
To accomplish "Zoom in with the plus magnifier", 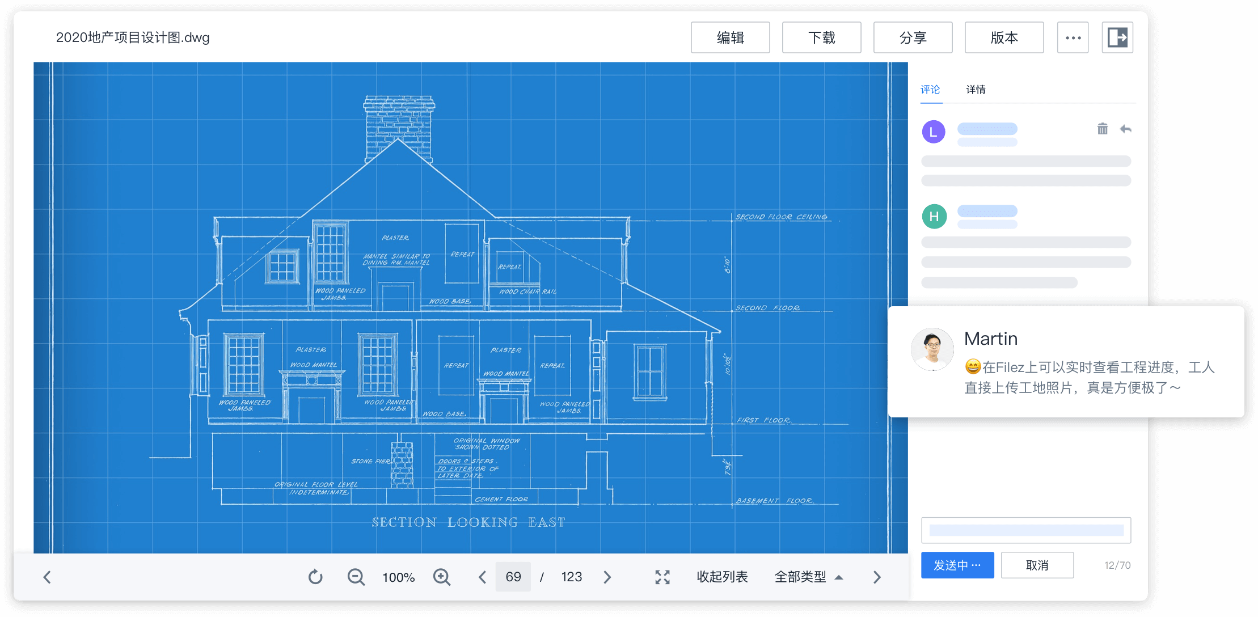I will [442, 577].
